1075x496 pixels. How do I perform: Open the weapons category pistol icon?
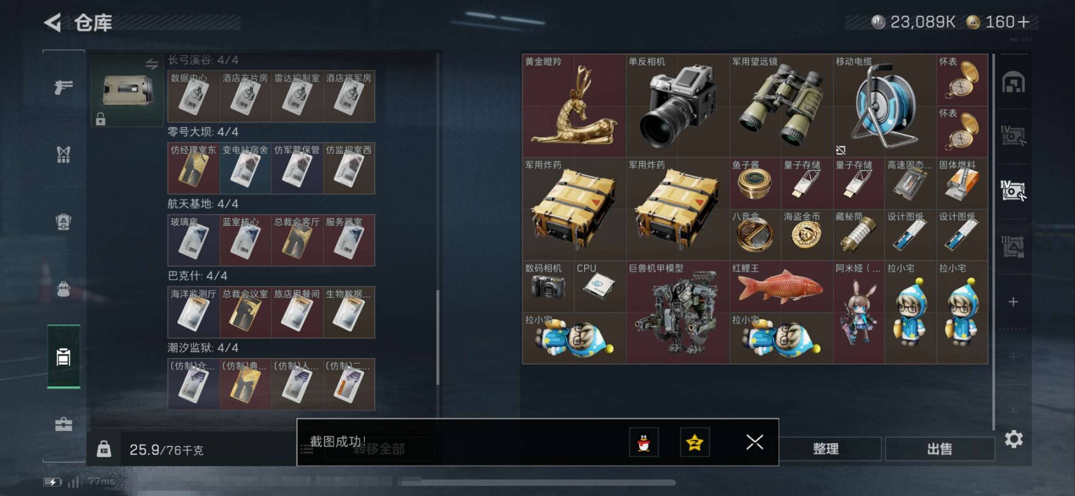click(63, 87)
